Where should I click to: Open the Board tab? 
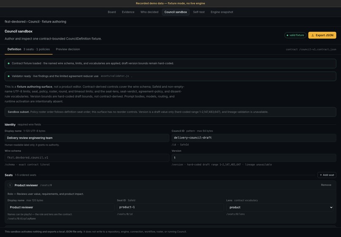[112, 12]
